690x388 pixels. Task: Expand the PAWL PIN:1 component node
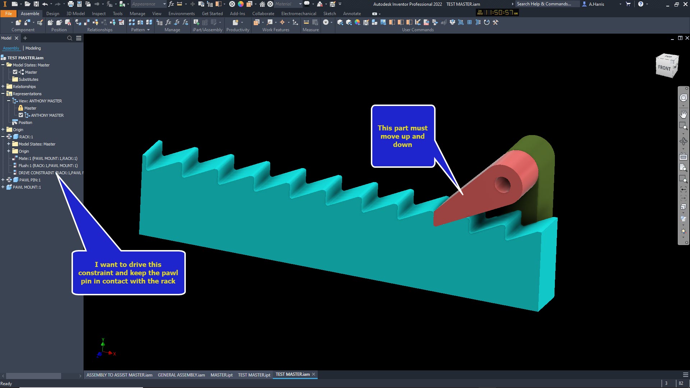coord(3,180)
